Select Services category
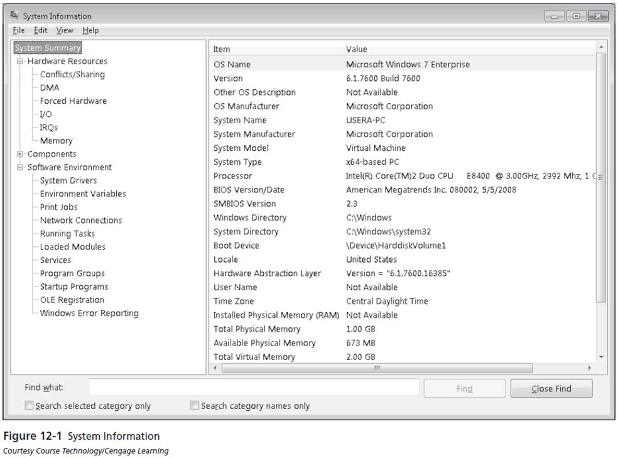This screenshot has height=458, width=618. click(55, 260)
